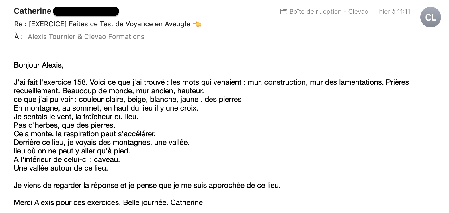Click the timestamp hier à 11:11
The width and height of the screenshot is (449, 213).
pos(395,12)
